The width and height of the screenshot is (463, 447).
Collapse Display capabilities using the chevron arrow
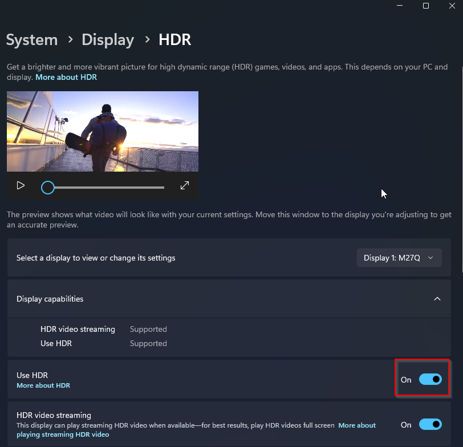tap(437, 299)
